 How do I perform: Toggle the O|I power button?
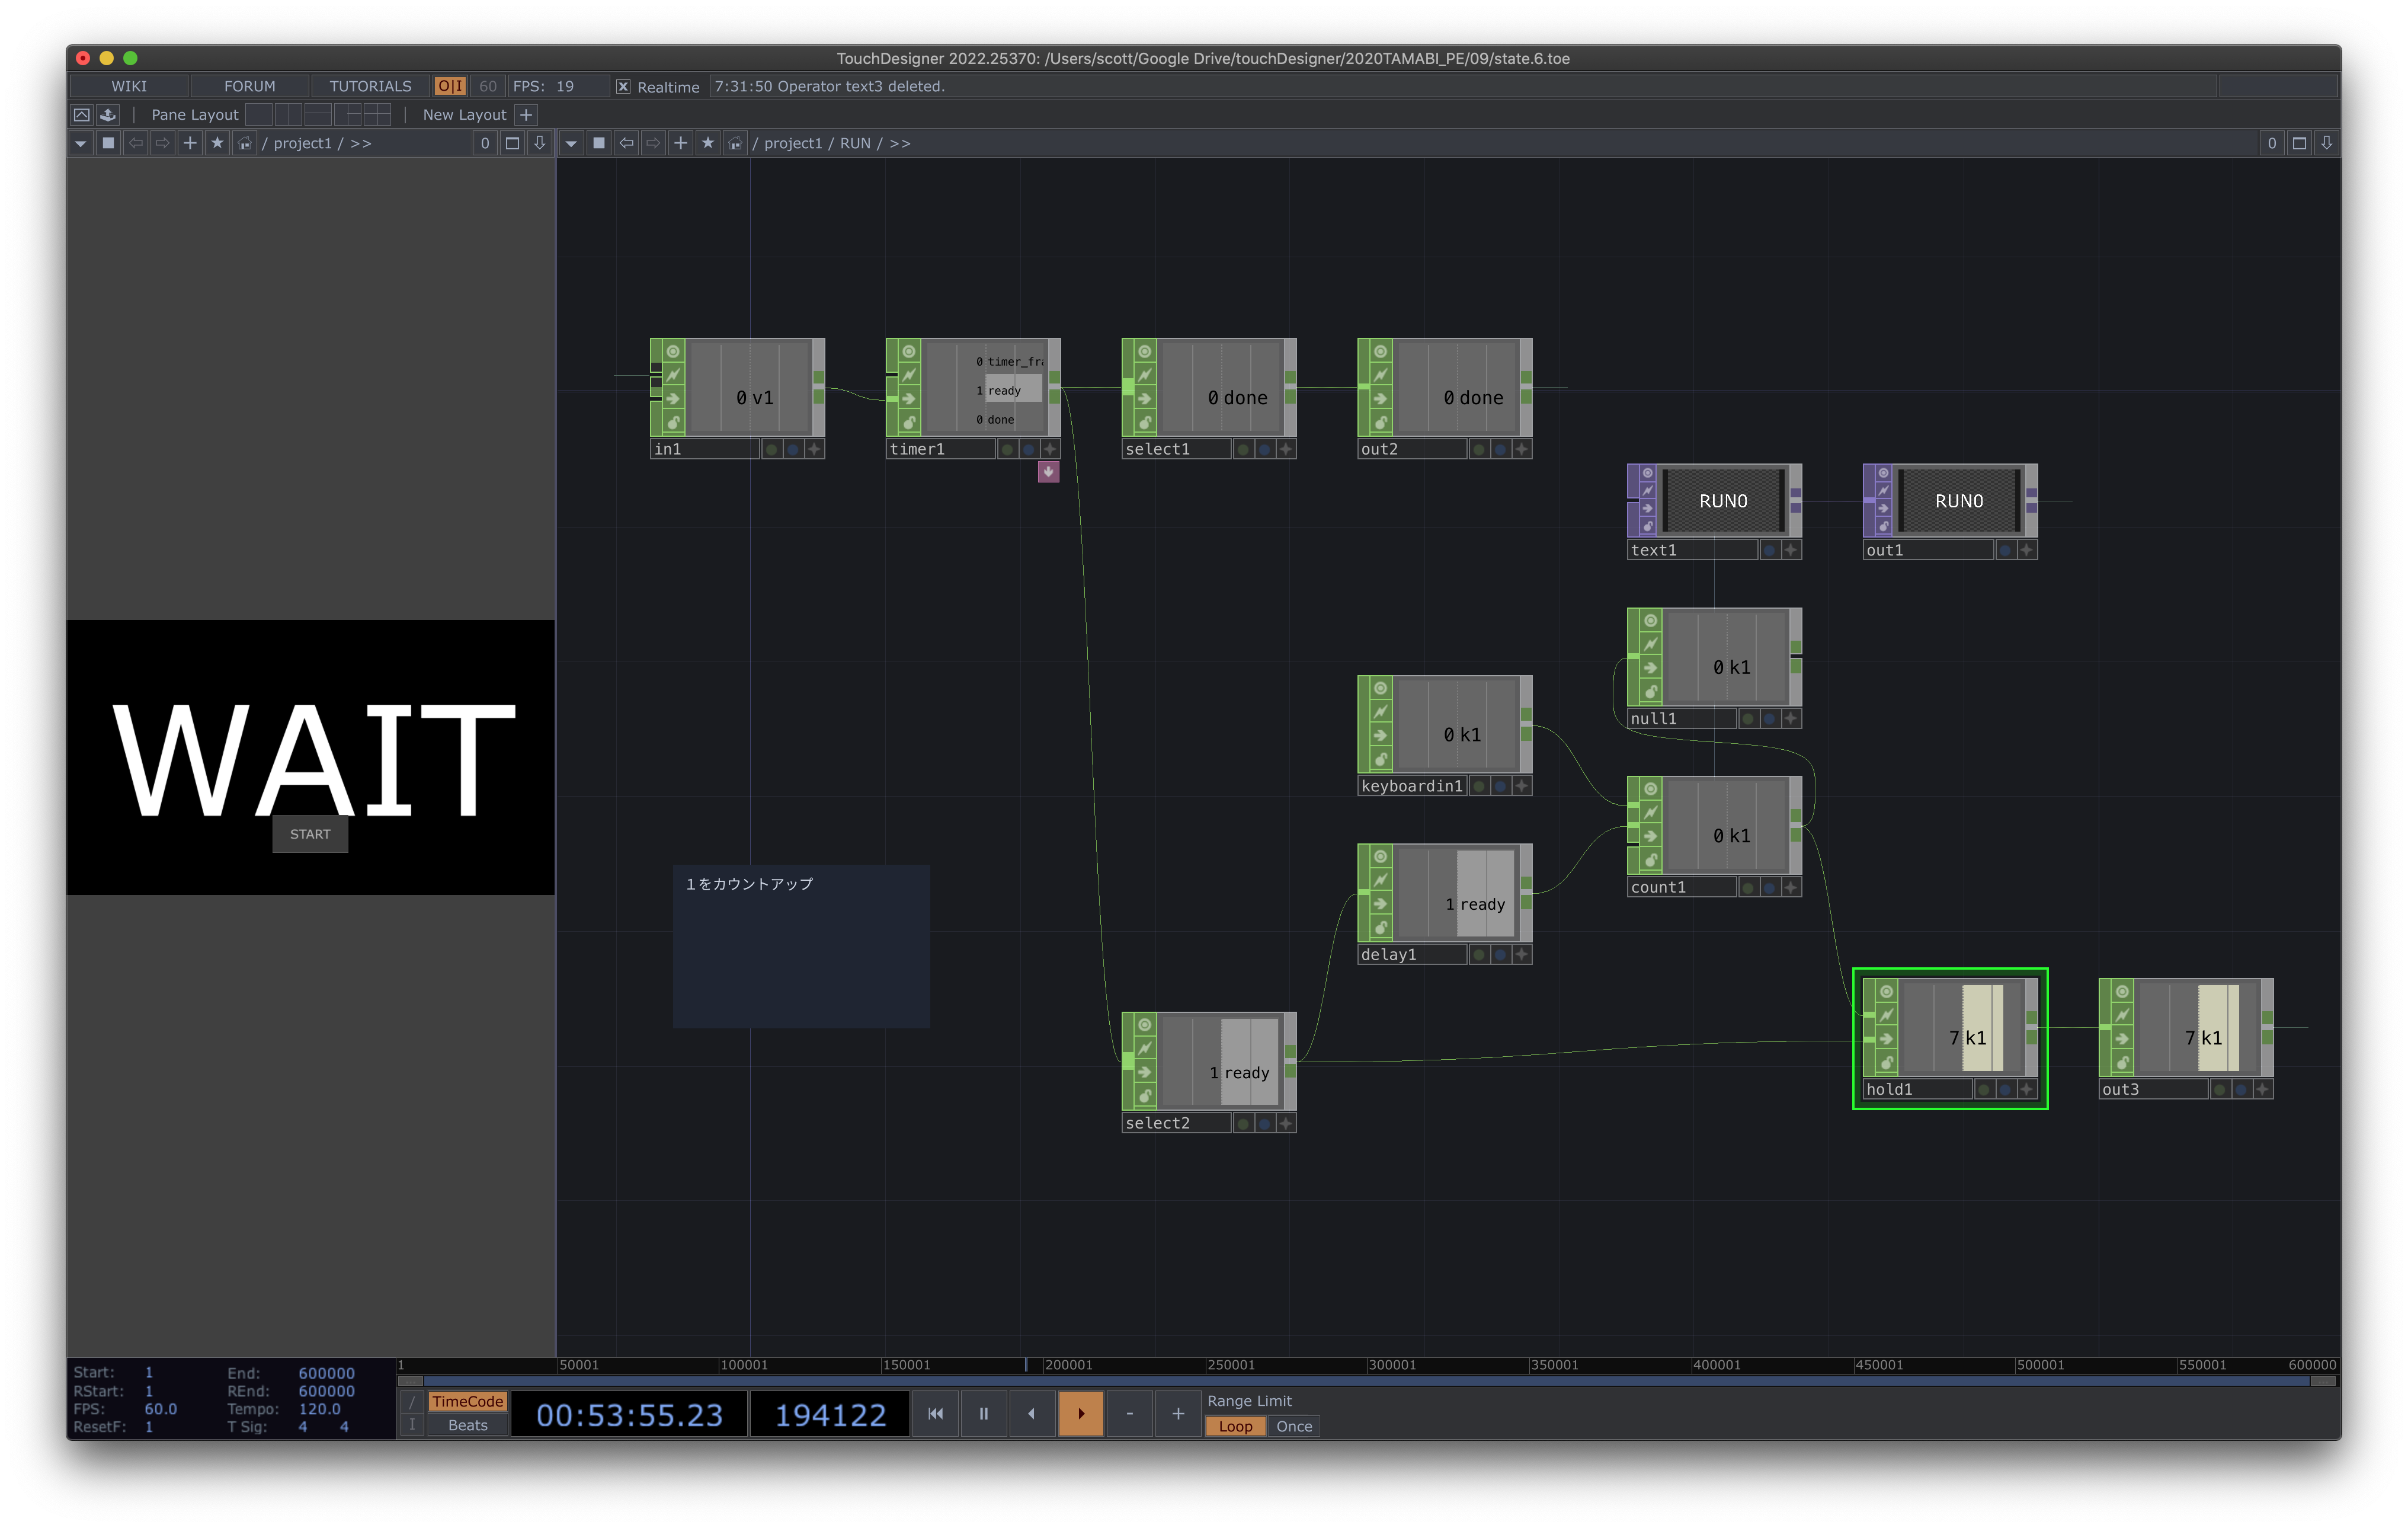click(450, 86)
